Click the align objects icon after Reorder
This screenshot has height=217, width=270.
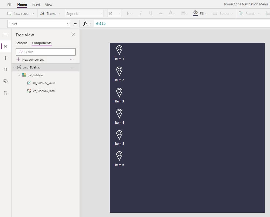(268, 13)
